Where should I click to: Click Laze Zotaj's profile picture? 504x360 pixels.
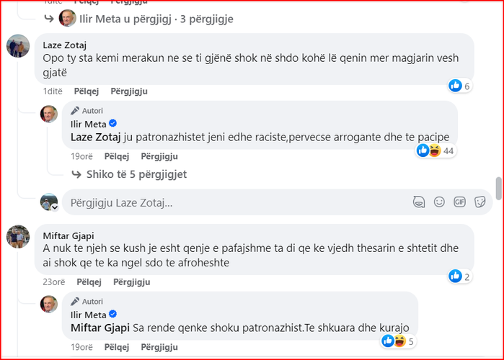[18, 46]
